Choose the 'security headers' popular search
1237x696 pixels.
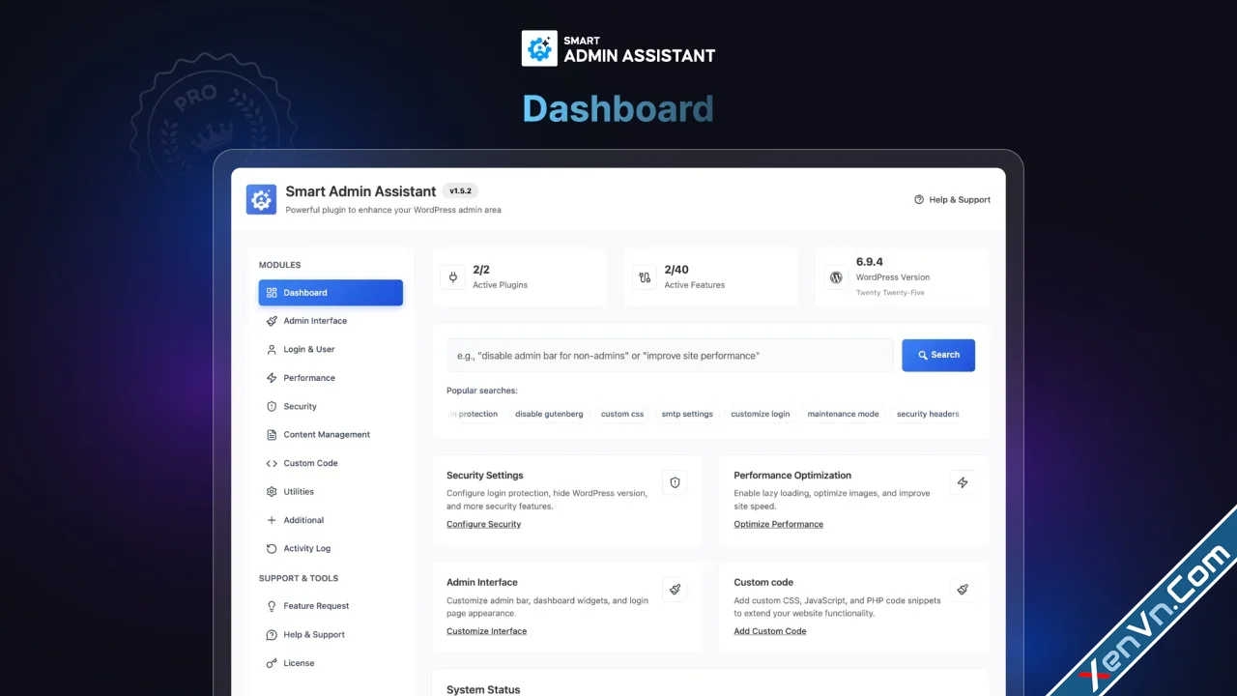(928, 414)
